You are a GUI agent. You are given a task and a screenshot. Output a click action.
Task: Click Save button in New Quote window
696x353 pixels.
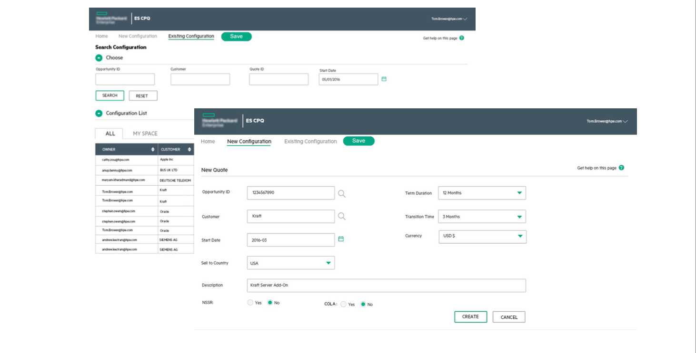[x=359, y=141]
